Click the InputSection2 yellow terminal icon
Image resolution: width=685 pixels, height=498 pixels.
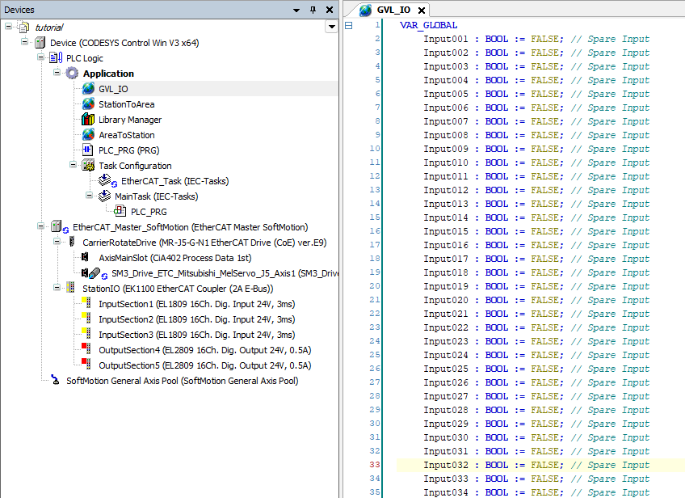[86, 319]
